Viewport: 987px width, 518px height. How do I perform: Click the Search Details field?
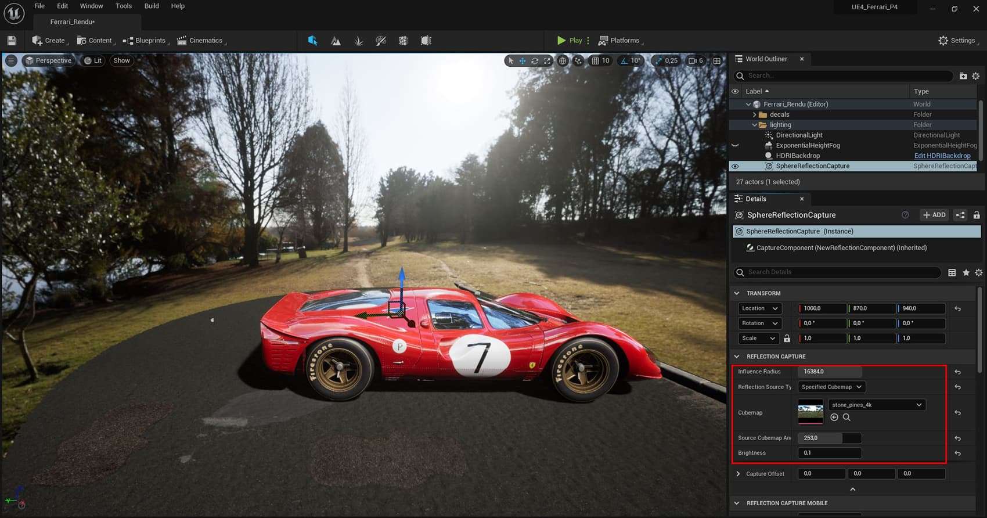(x=837, y=272)
